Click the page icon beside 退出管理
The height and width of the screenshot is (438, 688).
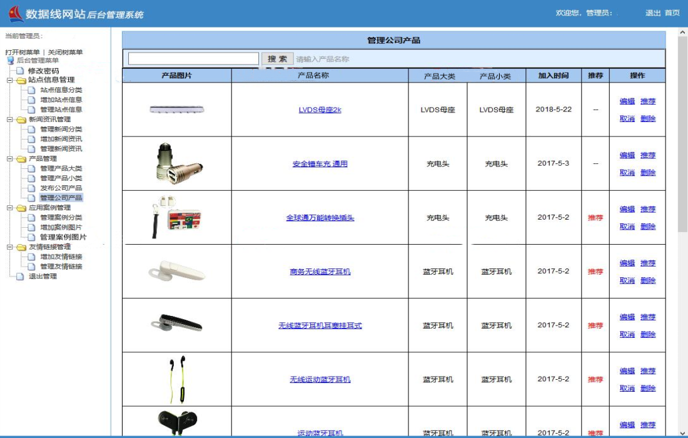tap(20, 277)
